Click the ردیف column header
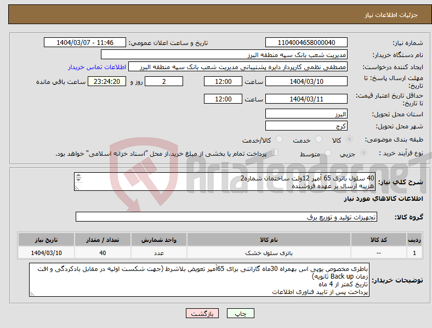This screenshot has height=328, width=432. coord(414,240)
